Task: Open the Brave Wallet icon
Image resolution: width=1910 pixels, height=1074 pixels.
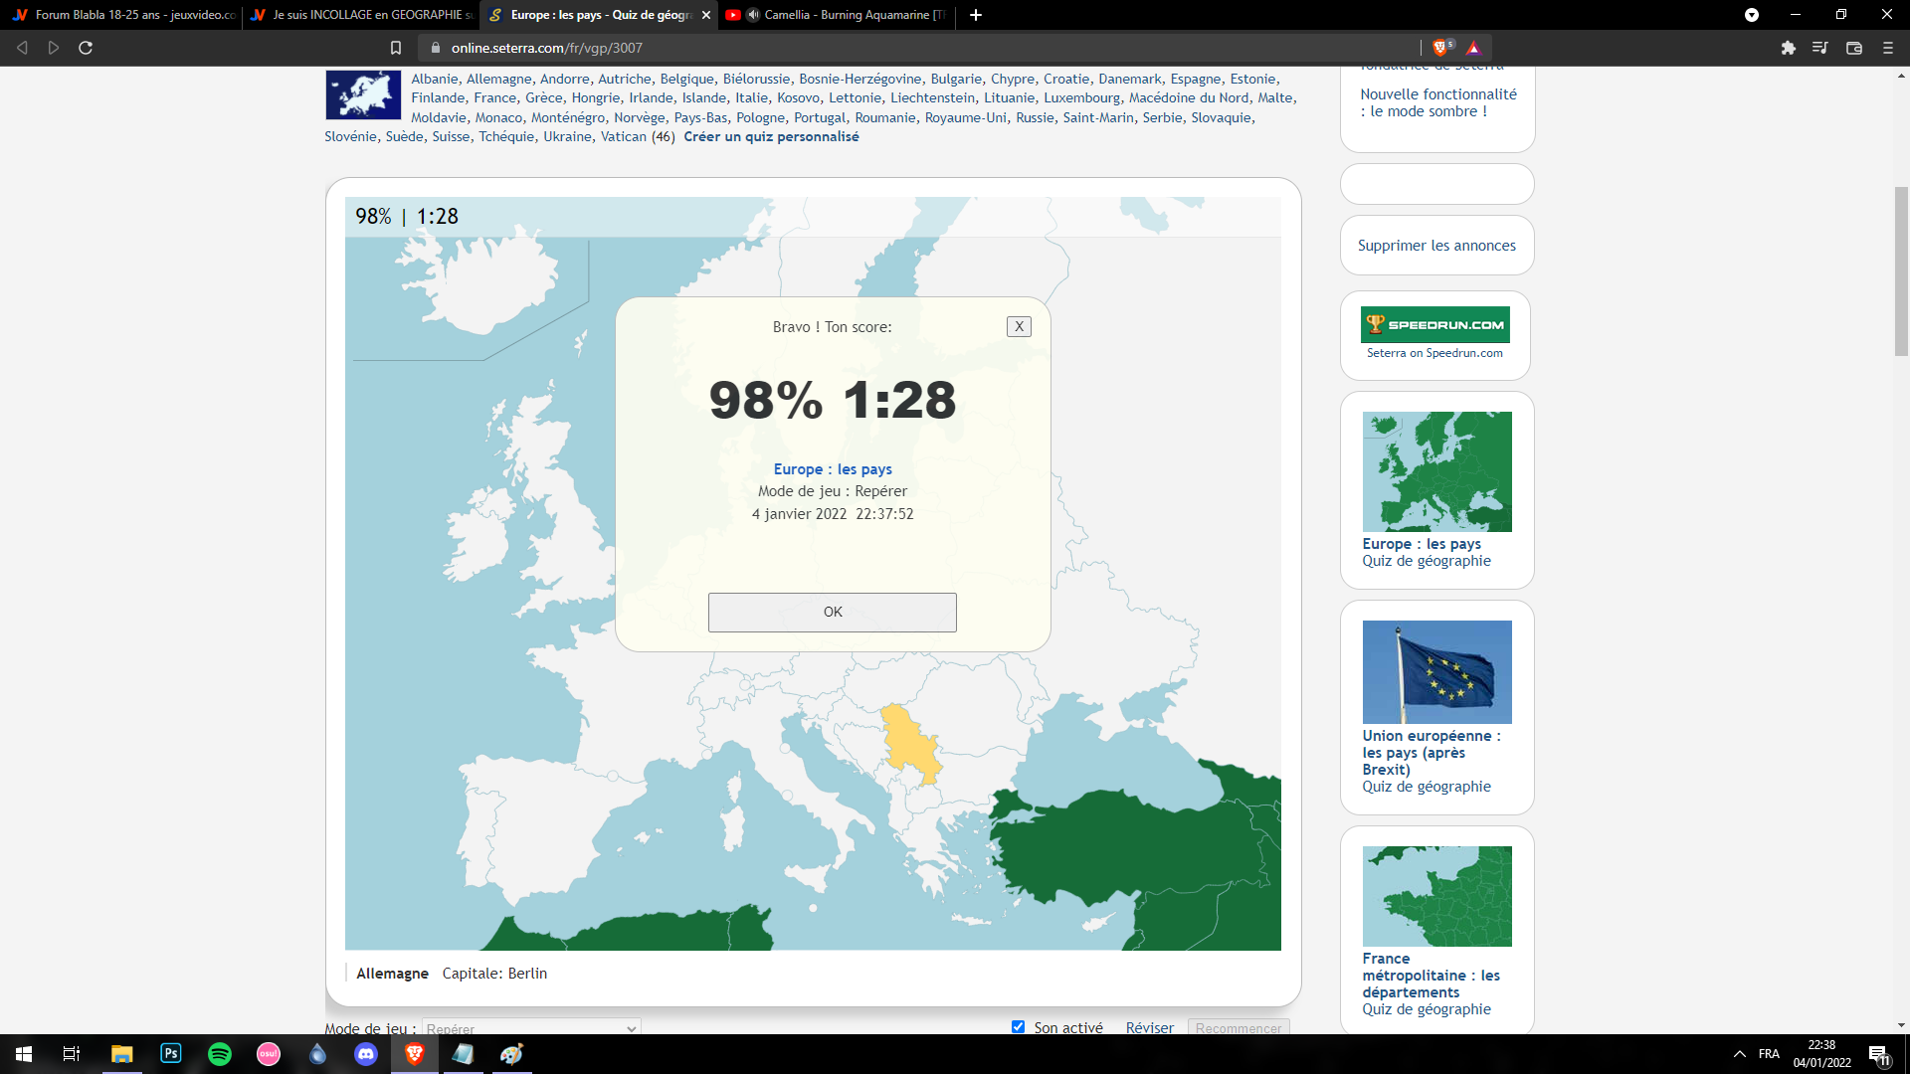Action: coord(1854,48)
